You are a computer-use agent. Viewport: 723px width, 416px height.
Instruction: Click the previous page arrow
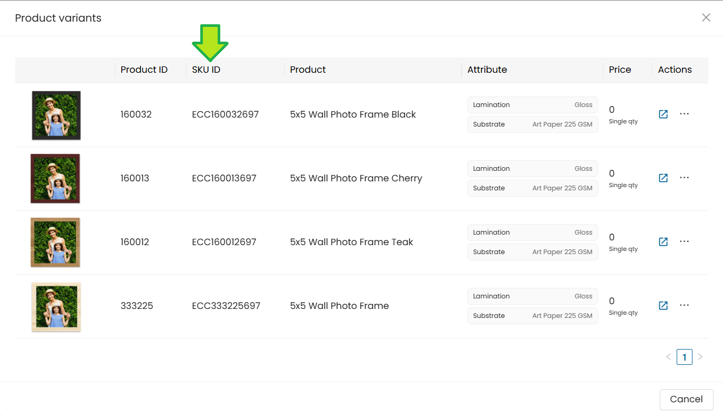[668, 357]
